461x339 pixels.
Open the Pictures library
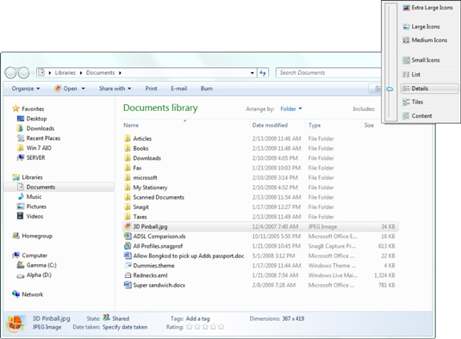32,206
